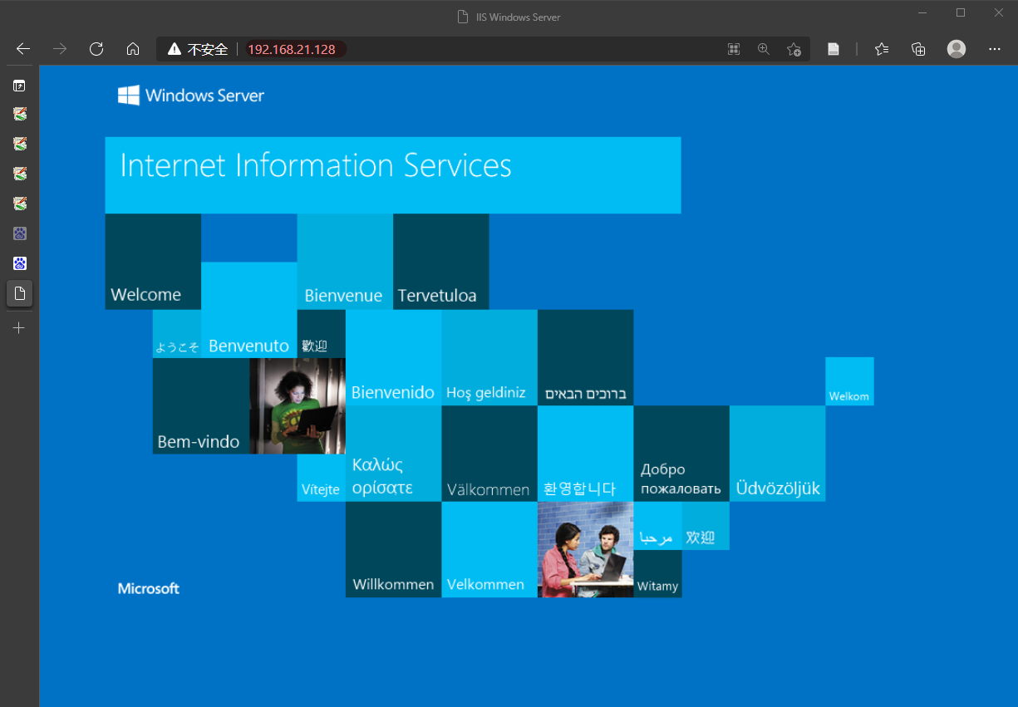The image size is (1018, 707).
Task: Click the photo of woman holding laptop
Action: (298, 406)
